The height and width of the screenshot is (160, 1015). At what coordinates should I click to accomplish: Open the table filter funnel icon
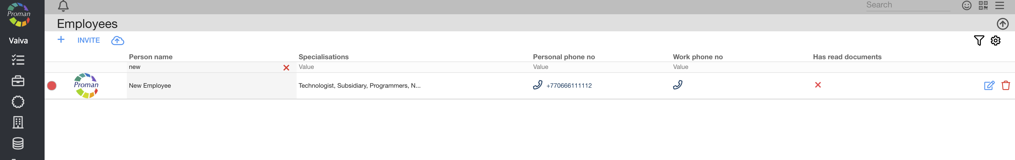coord(979,40)
